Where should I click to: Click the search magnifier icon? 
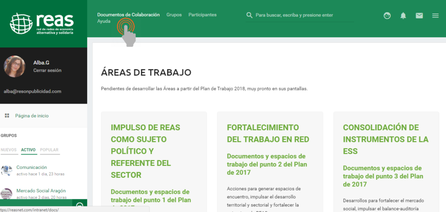pos(250,15)
